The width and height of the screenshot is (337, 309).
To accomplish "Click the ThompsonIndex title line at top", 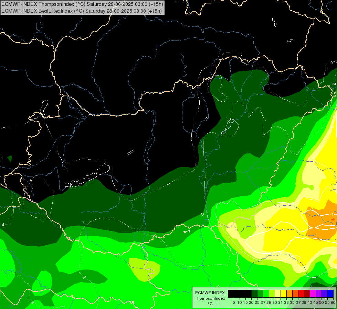I will (x=82, y=4).
